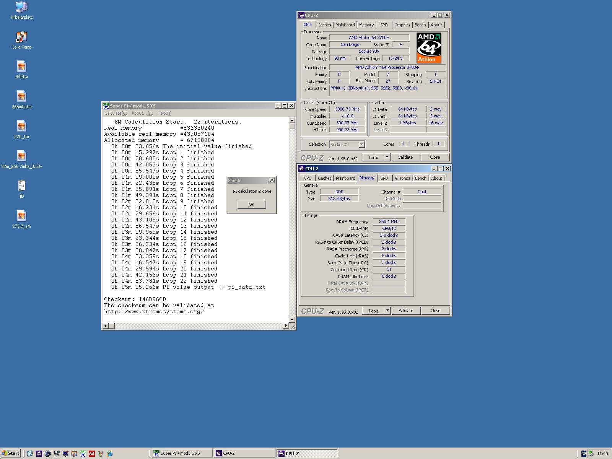This screenshot has height=459, width=612.
Task: Click Validate in upper CPU-Z window
Action: [x=405, y=157]
